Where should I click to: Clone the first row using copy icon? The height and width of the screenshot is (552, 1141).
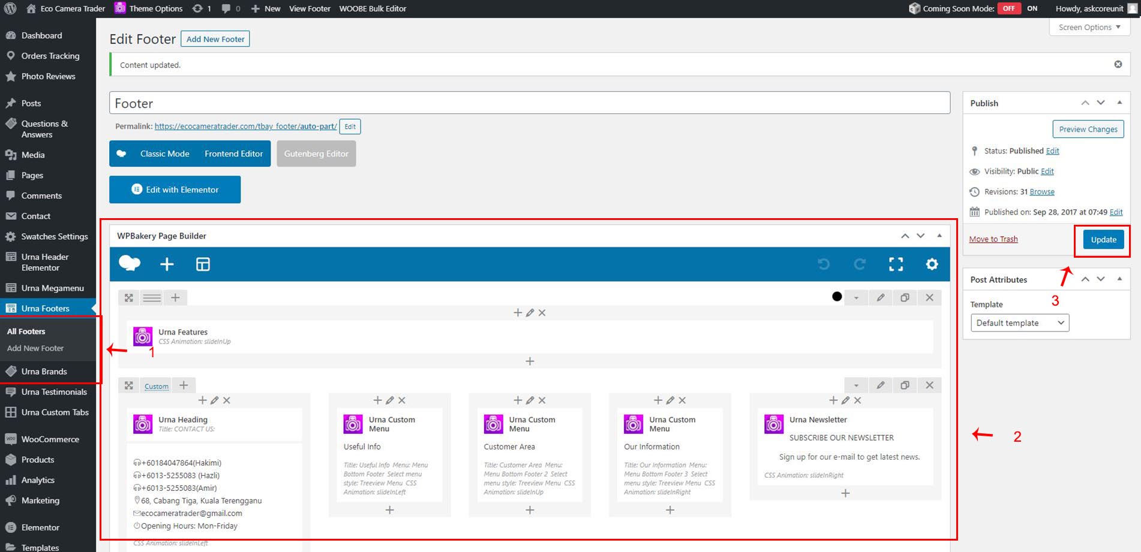pos(905,298)
